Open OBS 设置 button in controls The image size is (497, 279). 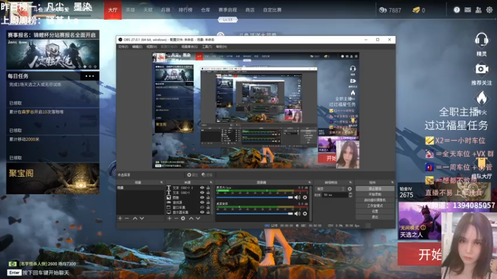pyautogui.click(x=375, y=211)
